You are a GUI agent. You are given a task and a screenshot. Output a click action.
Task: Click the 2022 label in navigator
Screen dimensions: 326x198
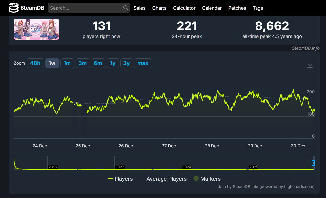pos(53,167)
